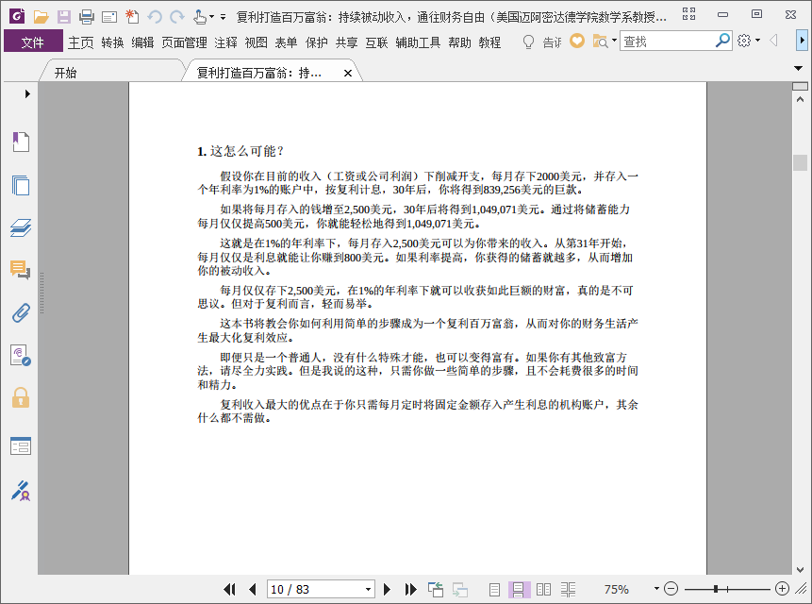The width and height of the screenshot is (812, 604).
Task: Click the email envelope icon in toolbar
Action: pyautogui.click(x=109, y=18)
